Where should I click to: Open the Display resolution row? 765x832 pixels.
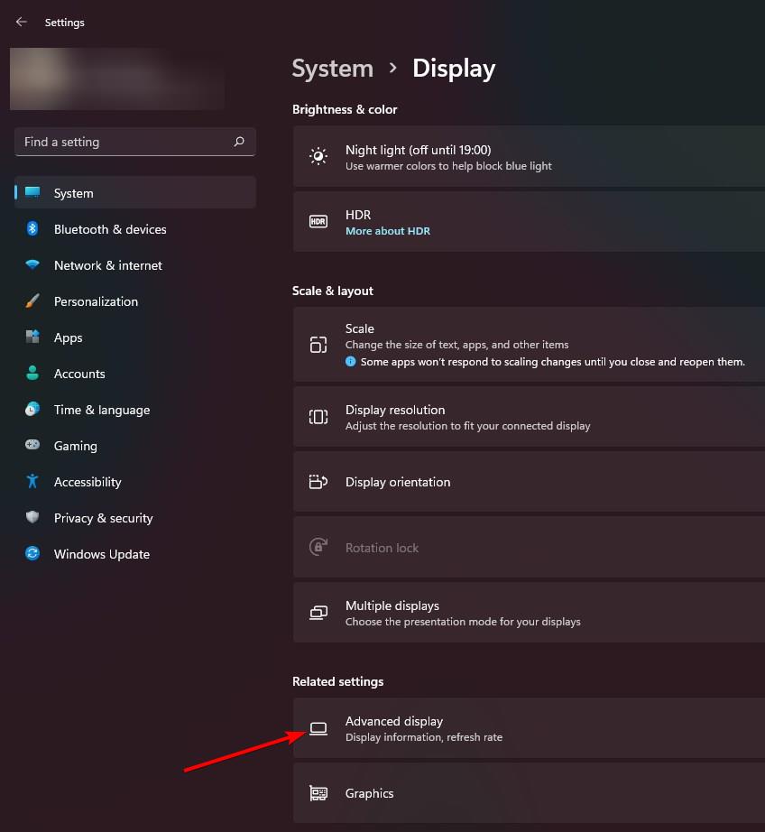pyautogui.click(x=529, y=417)
